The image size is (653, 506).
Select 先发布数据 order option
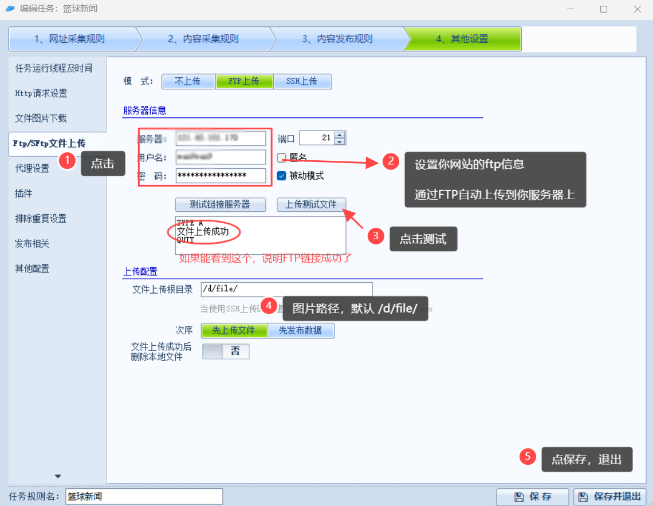pos(300,330)
